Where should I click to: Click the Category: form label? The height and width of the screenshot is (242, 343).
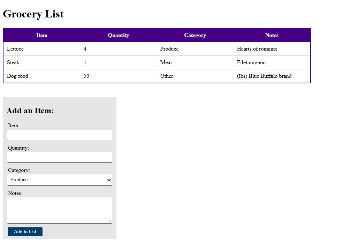[x=19, y=170]
